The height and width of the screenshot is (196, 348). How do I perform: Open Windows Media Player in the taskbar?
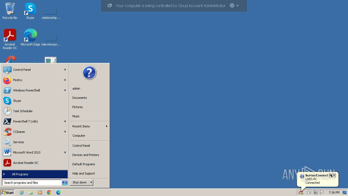coord(40,192)
